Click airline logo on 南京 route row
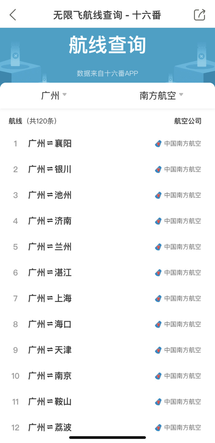215x443 pixels. click(158, 376)
